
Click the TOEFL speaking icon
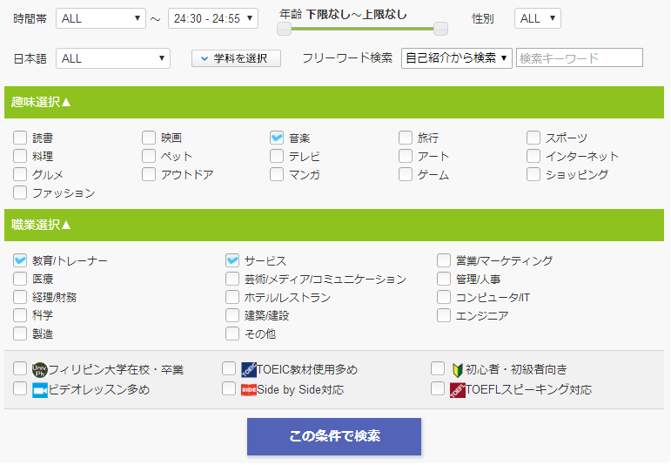457,389
